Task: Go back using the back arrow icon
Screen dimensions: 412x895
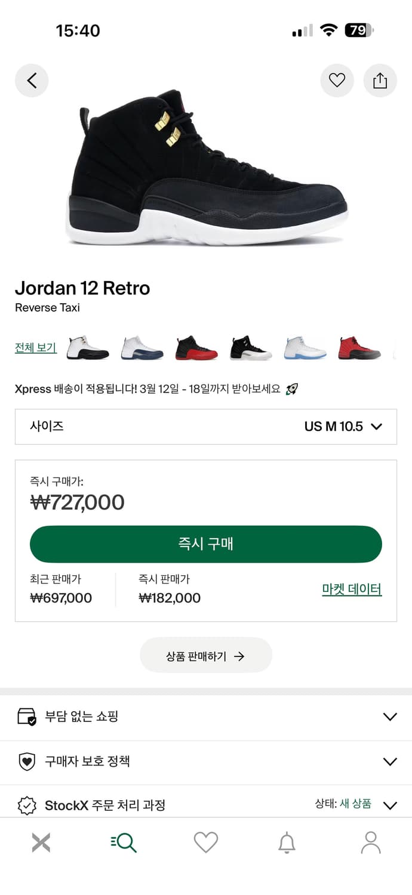Action: (x=32, y=81)
